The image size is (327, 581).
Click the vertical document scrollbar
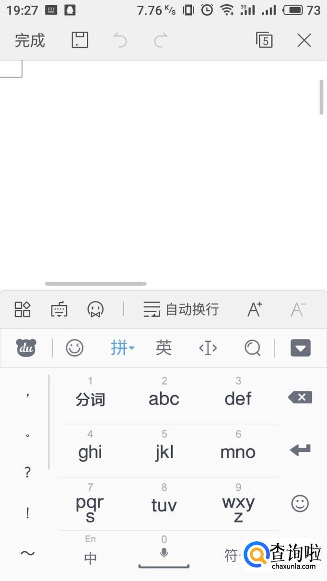pos(321,97)
